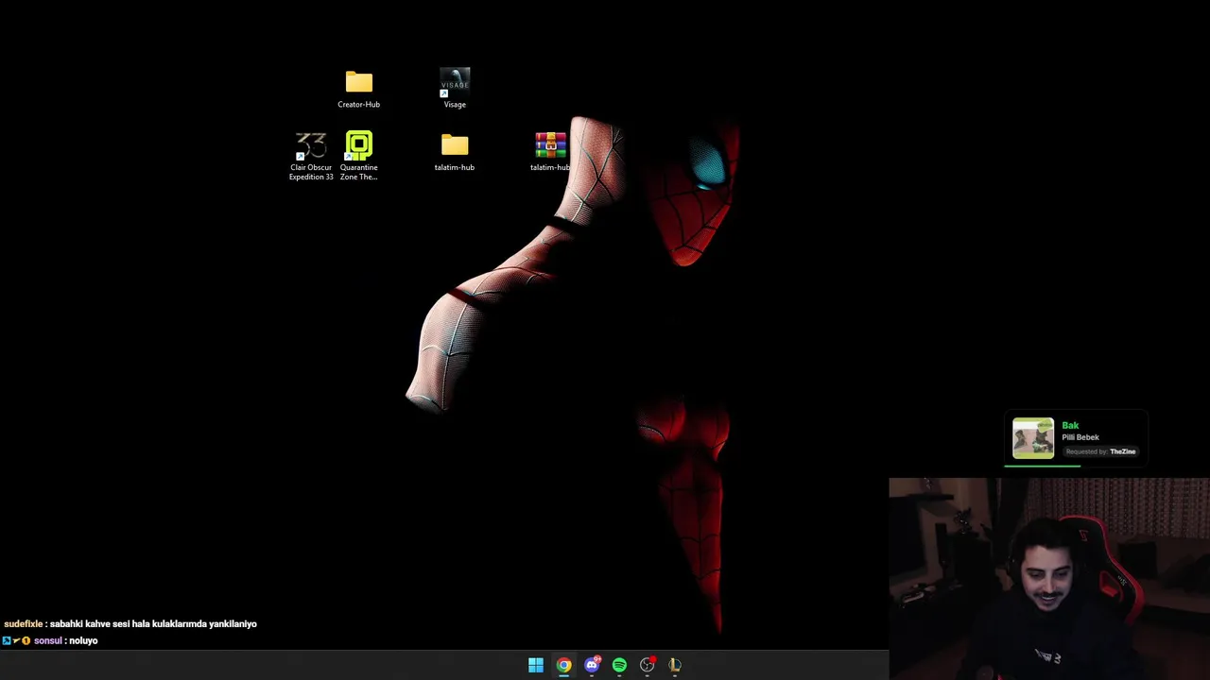Open League of Legends from the taskbar
The width and height of the screenshot is (1210, 680).
coord(675,665)
